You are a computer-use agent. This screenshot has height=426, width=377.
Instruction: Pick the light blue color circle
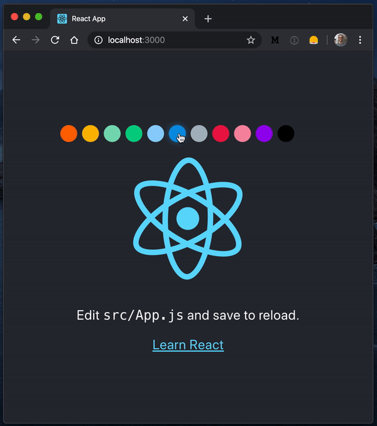155,133
